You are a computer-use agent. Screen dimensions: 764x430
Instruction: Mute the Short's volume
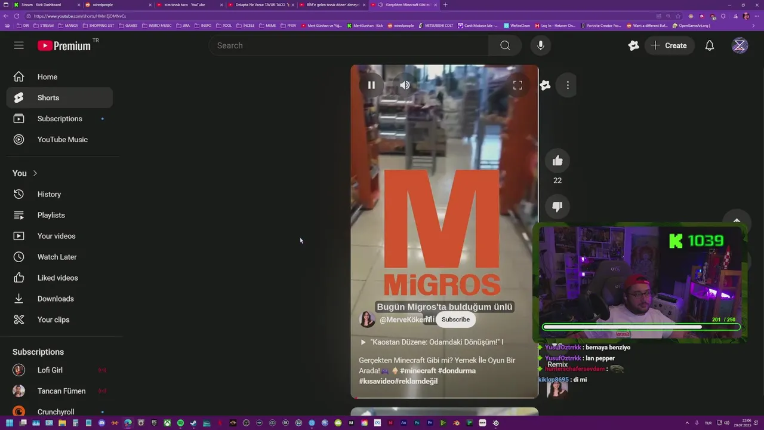click(x=405, y=85)
